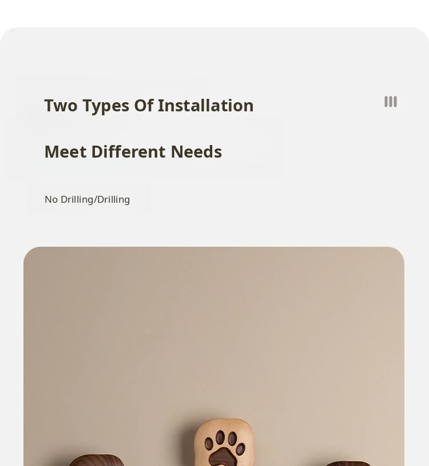
Task: Click the word "Different" in the heading
Action: click(x=128, y=152)
